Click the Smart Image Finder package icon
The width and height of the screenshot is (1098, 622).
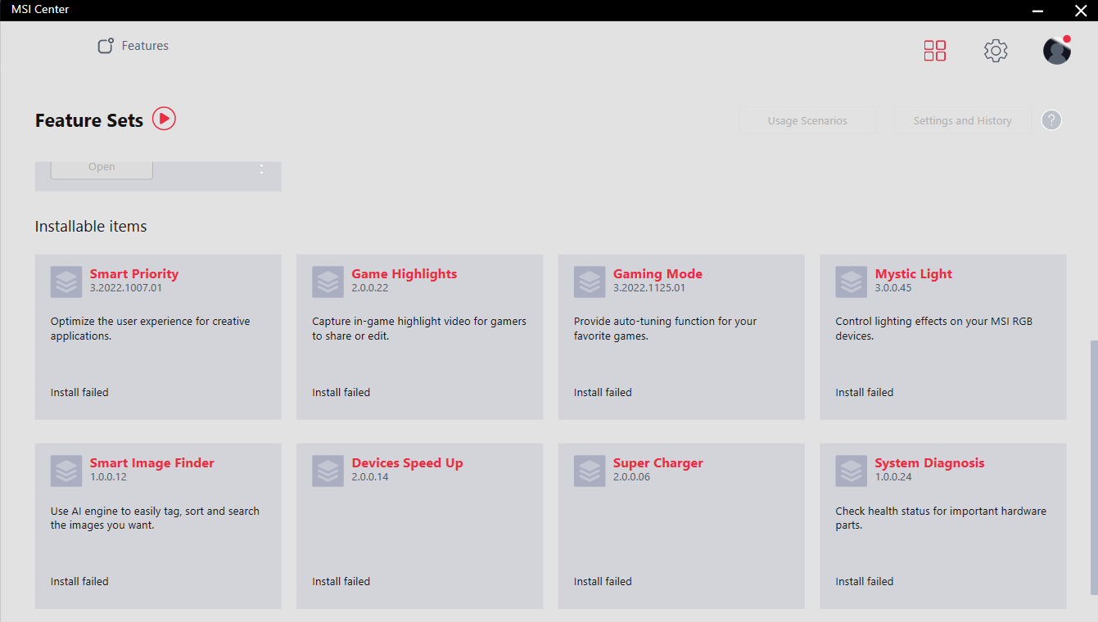[x=66, y=471]
